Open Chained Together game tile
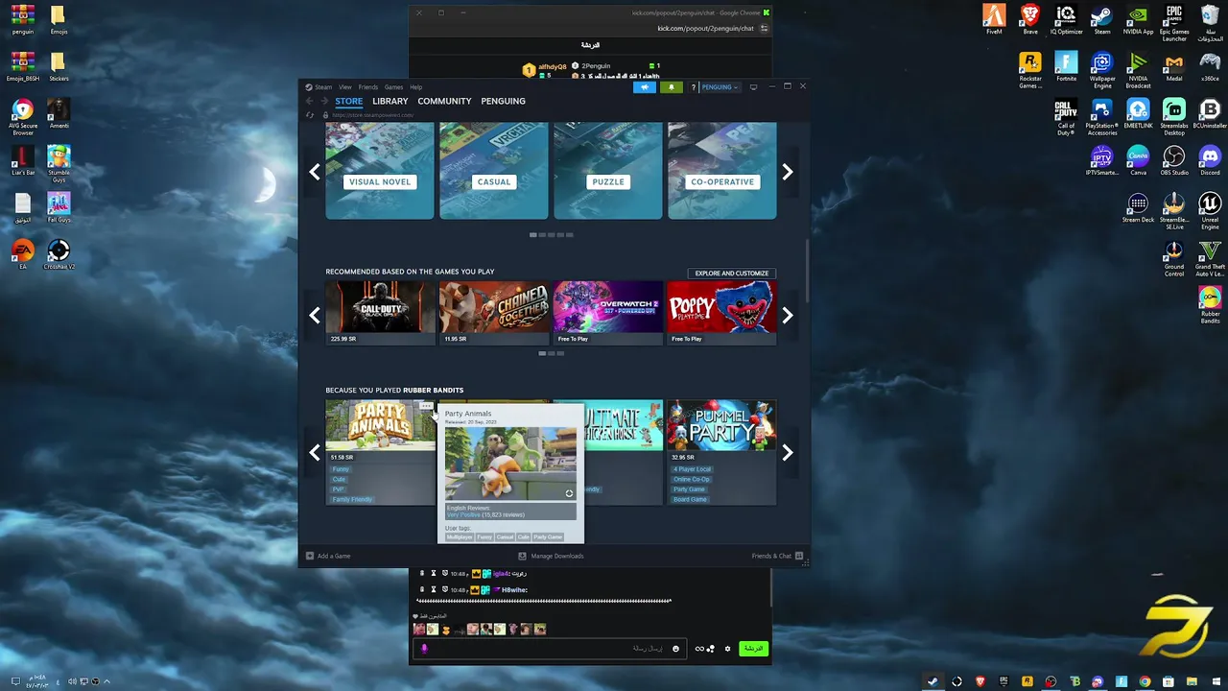This screenshot has width=1228, height=691. pyautogui.click(x=494, y=312)
